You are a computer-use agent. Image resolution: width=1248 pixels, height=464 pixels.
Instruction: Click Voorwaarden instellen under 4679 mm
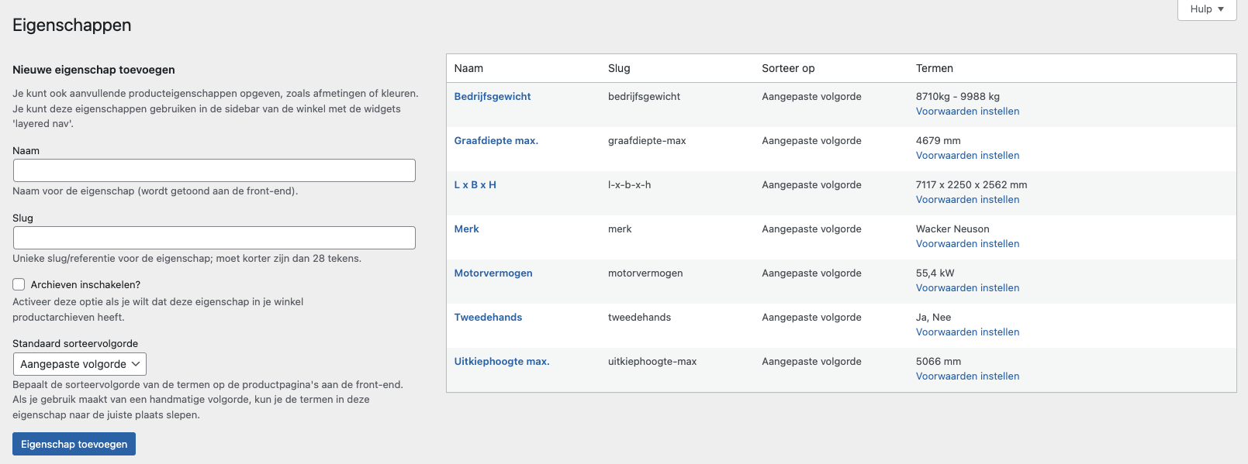[x=967, y=156]
